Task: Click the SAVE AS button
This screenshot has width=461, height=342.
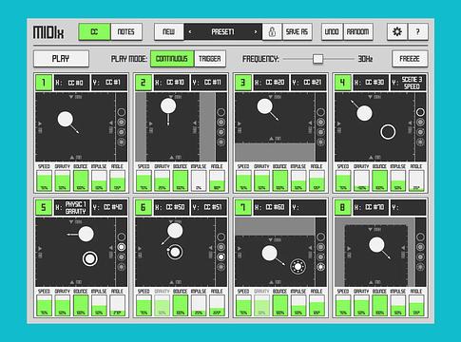Action: click(297, 31)
